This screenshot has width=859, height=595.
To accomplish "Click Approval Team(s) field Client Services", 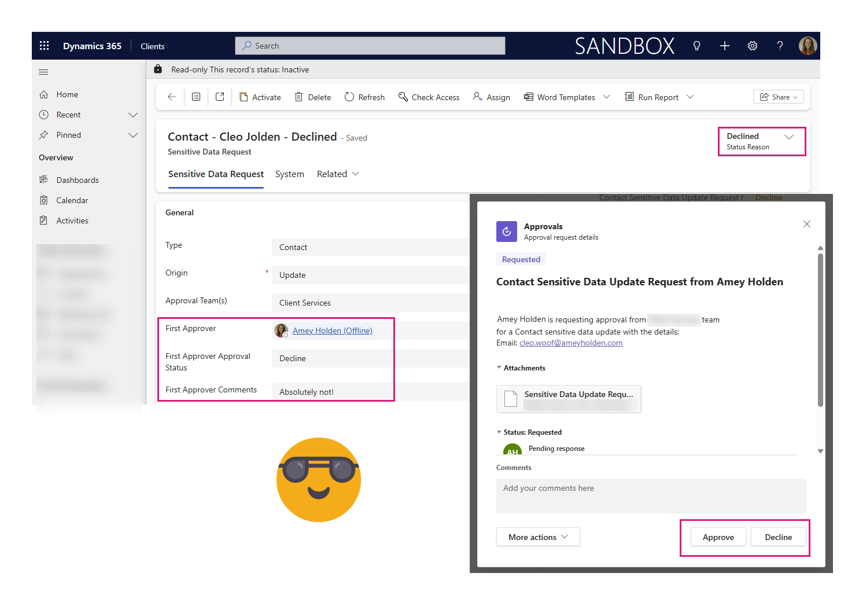I will [x=371, y=303].
